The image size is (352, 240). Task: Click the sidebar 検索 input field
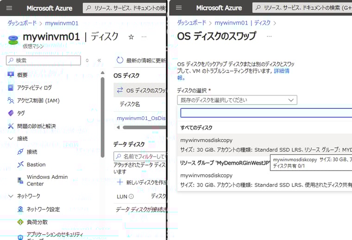[x=44, y=60]
